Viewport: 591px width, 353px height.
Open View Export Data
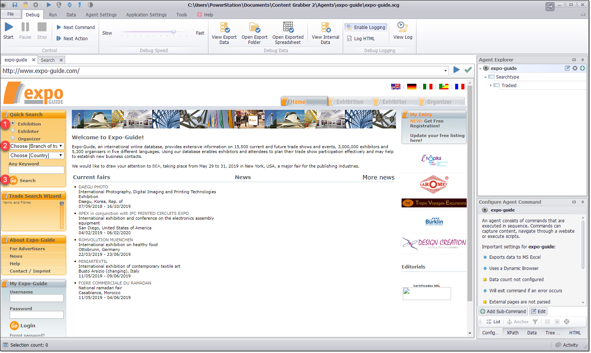pos(224,28)
